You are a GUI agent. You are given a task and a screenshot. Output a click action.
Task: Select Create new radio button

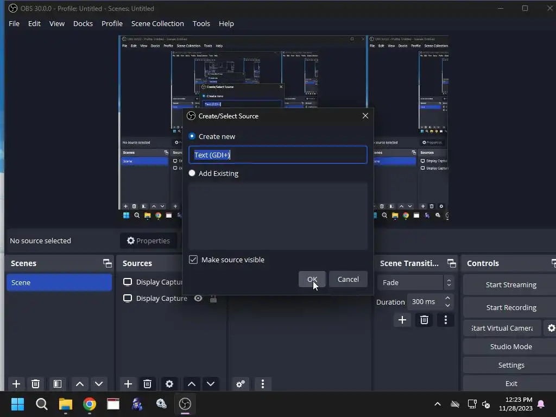point(192,136)
